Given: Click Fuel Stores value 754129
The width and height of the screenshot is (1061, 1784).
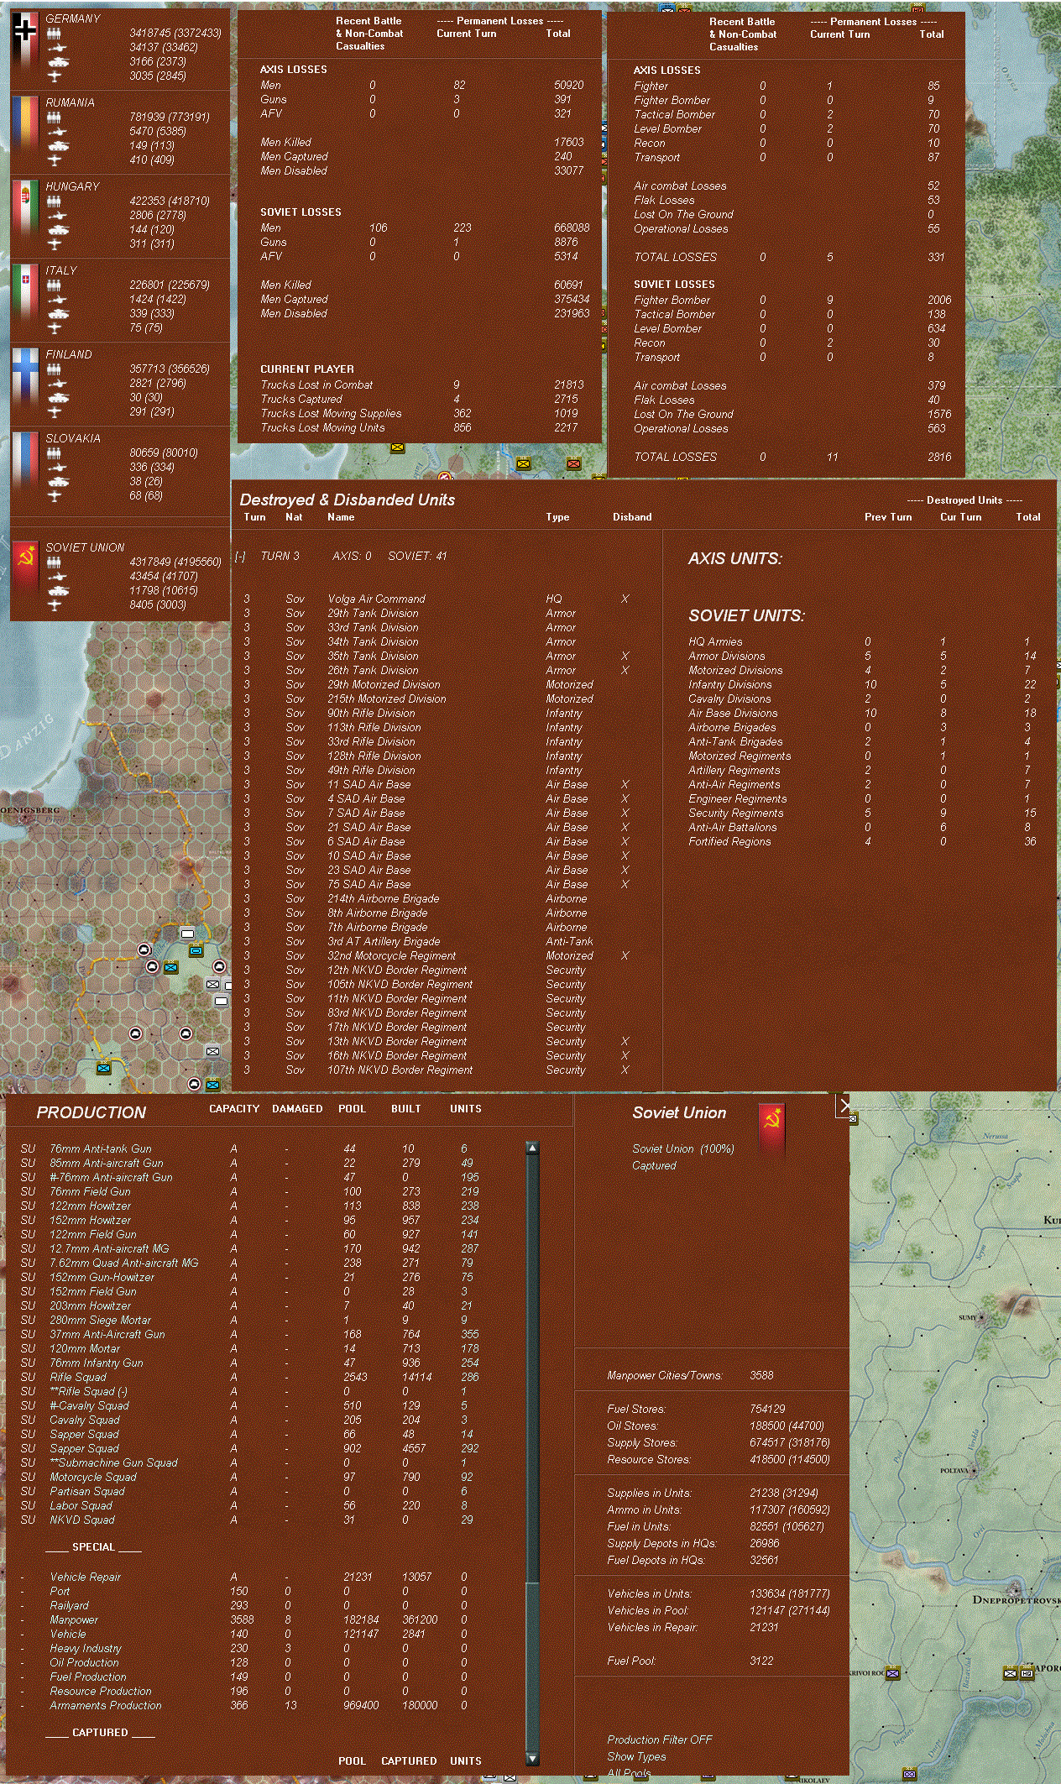Looking at the screenshot, I should [767, 1410].
